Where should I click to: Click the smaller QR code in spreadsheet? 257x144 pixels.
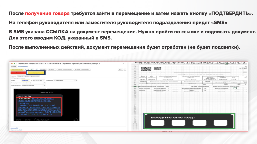(158, 68)
